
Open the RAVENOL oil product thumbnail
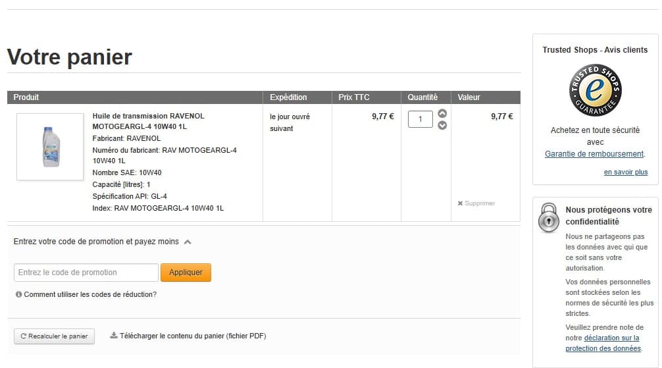pyautogui.click(x=50, y=146)
